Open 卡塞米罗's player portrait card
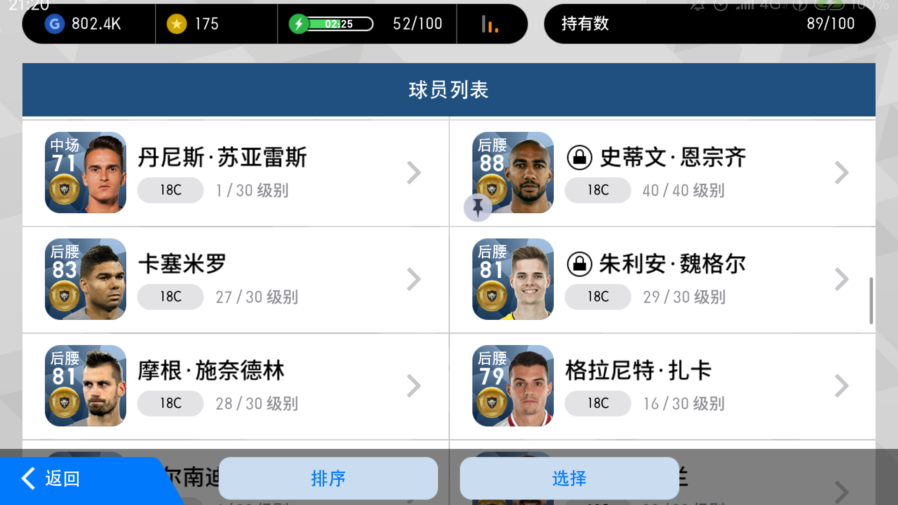Screen dimensions: 898x505 pos(86,279)
